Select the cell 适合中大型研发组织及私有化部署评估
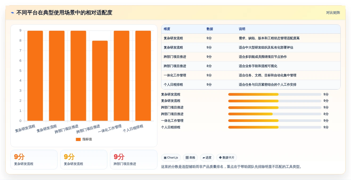This screenshot has width=351, height=180. pos(266,48)
